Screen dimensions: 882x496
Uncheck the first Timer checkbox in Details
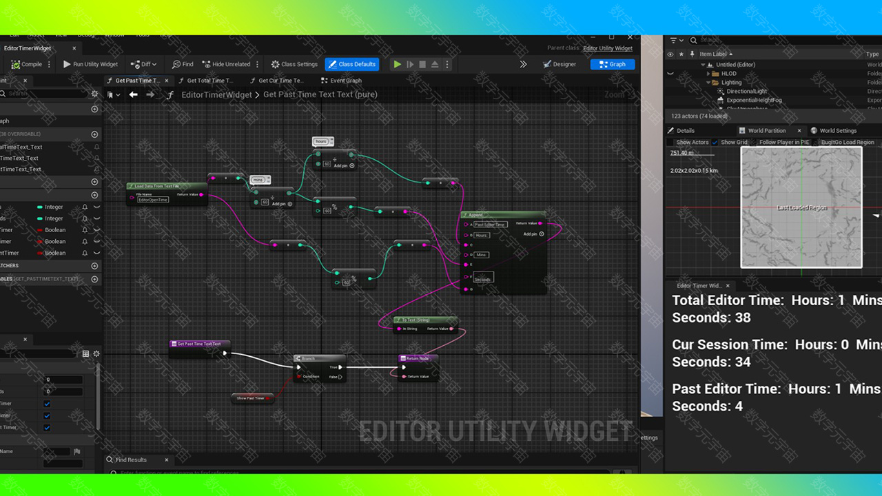(47, 404)
